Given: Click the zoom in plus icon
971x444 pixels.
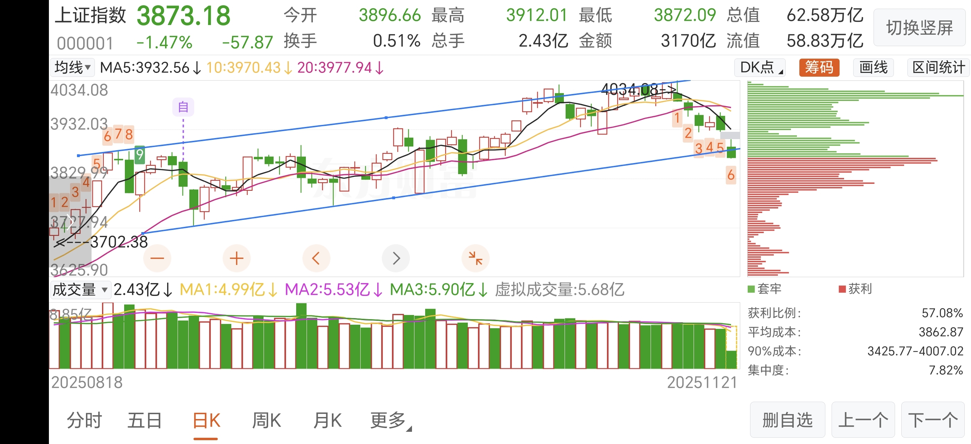Looking at the screenshot, I should pyautogui.click(x=237, y=258).
